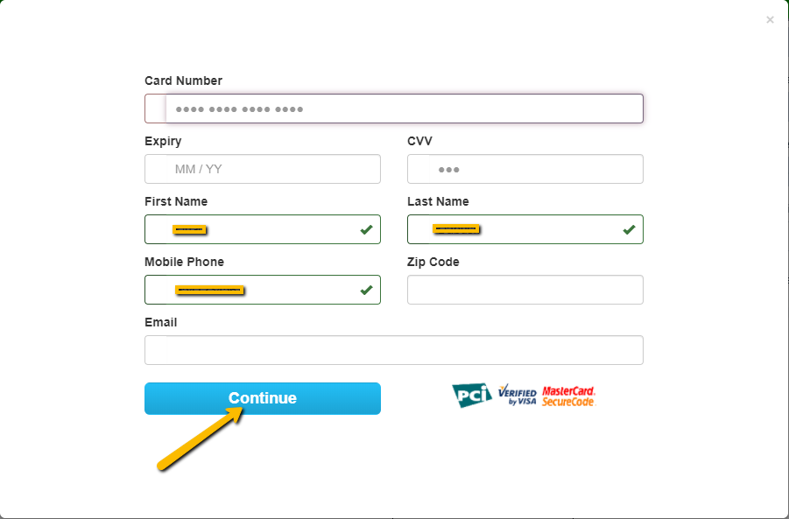Click the green checkmark in Last Name

[x=629, y=230]
